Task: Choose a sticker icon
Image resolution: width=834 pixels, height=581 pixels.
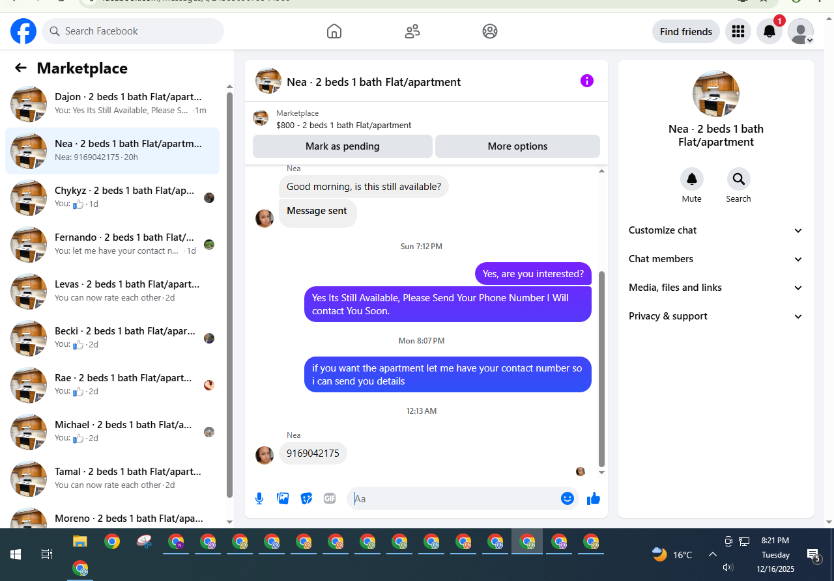Action: point(306,498)
